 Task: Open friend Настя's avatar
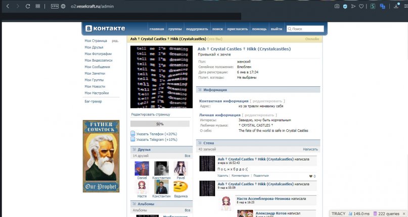pyautogui.click(x=142, y=187)
